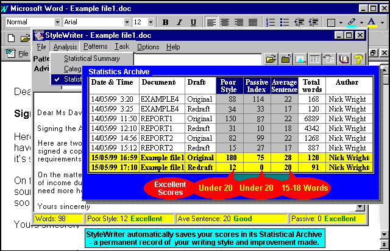Toggle Underline formatting in Word toolbar
This screenshot has height=251, width=390.
click(x=193, y=23)
